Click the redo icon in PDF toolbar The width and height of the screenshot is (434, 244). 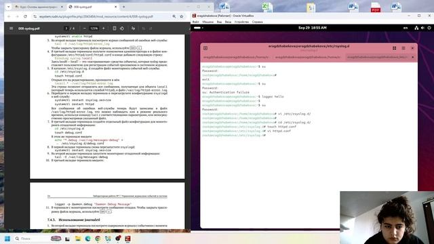coord(151,28)
